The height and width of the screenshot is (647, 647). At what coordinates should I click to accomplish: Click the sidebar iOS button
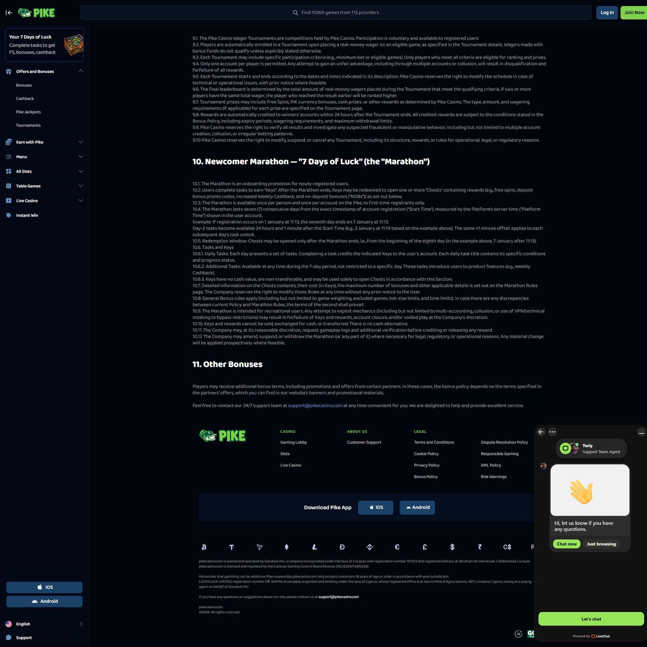tap(44, 587)
